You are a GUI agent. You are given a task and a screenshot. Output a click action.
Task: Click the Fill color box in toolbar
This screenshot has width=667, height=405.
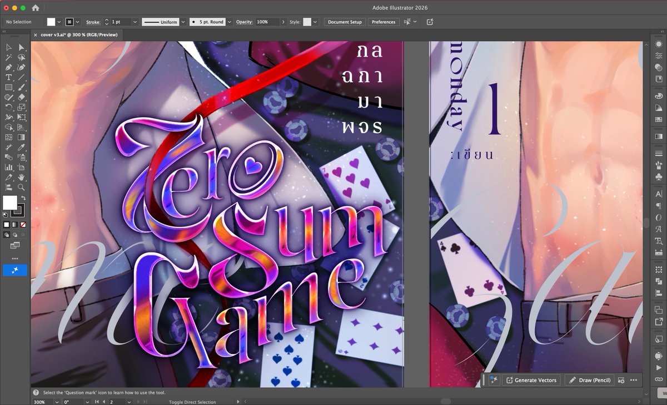pyautogui.click(x=9, y=203)
